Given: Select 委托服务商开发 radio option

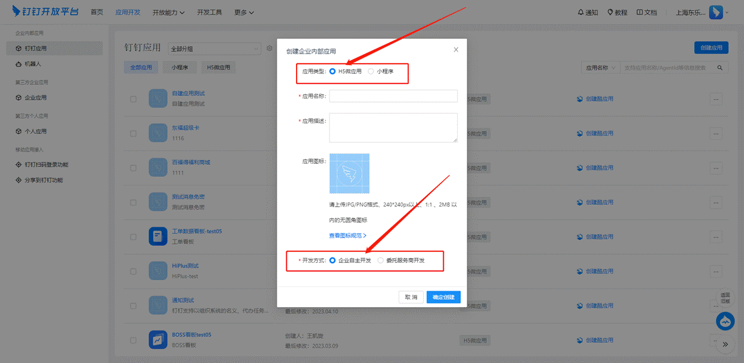Looking at the screenshot, I should pyautogui.click(x=381, y=260).
